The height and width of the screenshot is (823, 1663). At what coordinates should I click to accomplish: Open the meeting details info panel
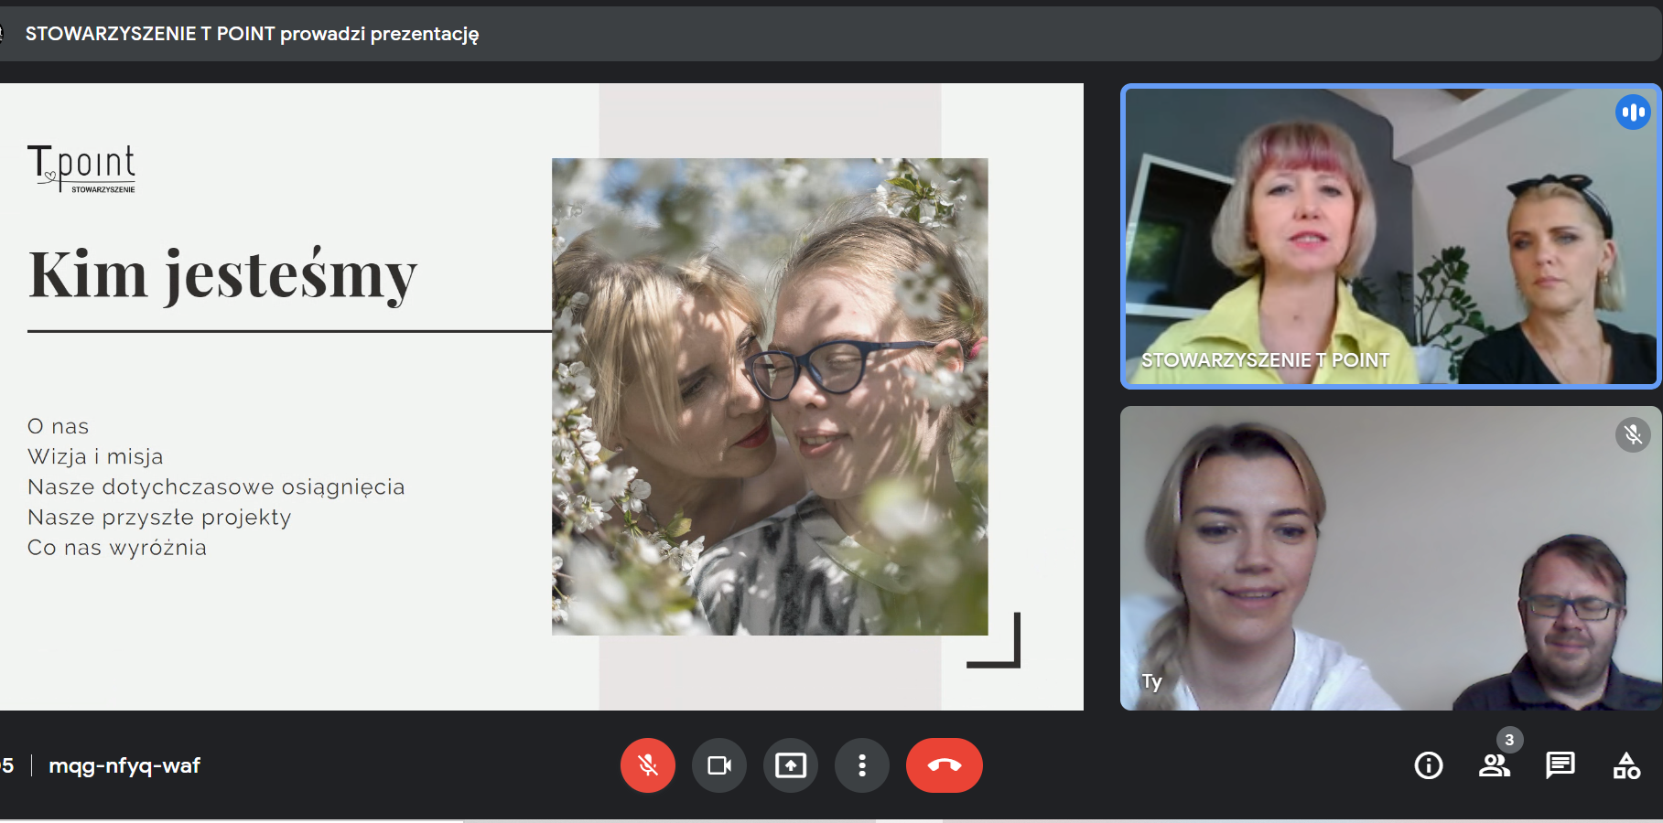(x=1429, y=765)
